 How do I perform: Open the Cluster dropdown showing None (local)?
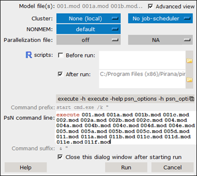coord(89,18)
